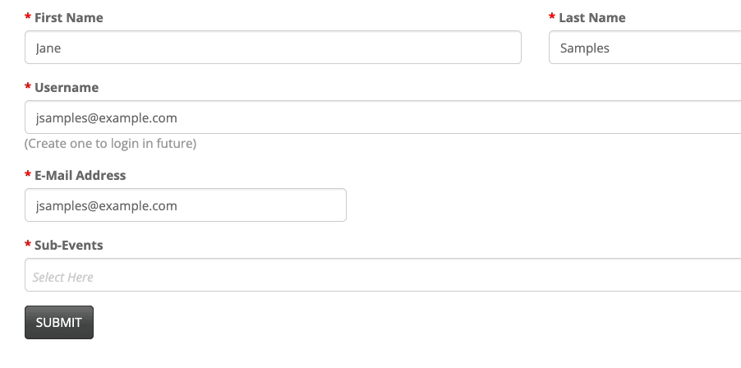Click the First Name label

click(69, 17)
